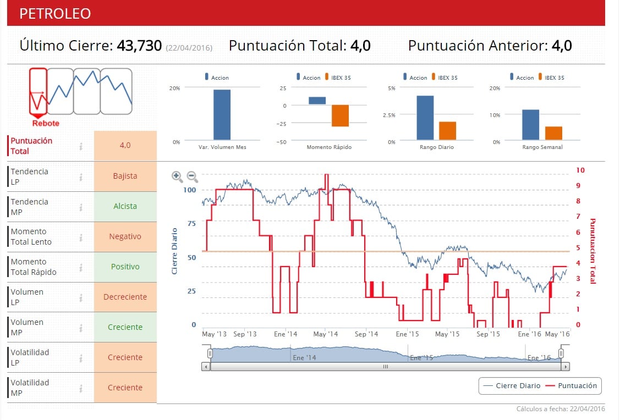The image size is (620, 420).
Task: Click the Positivo value cell
Action: (125, 267)
